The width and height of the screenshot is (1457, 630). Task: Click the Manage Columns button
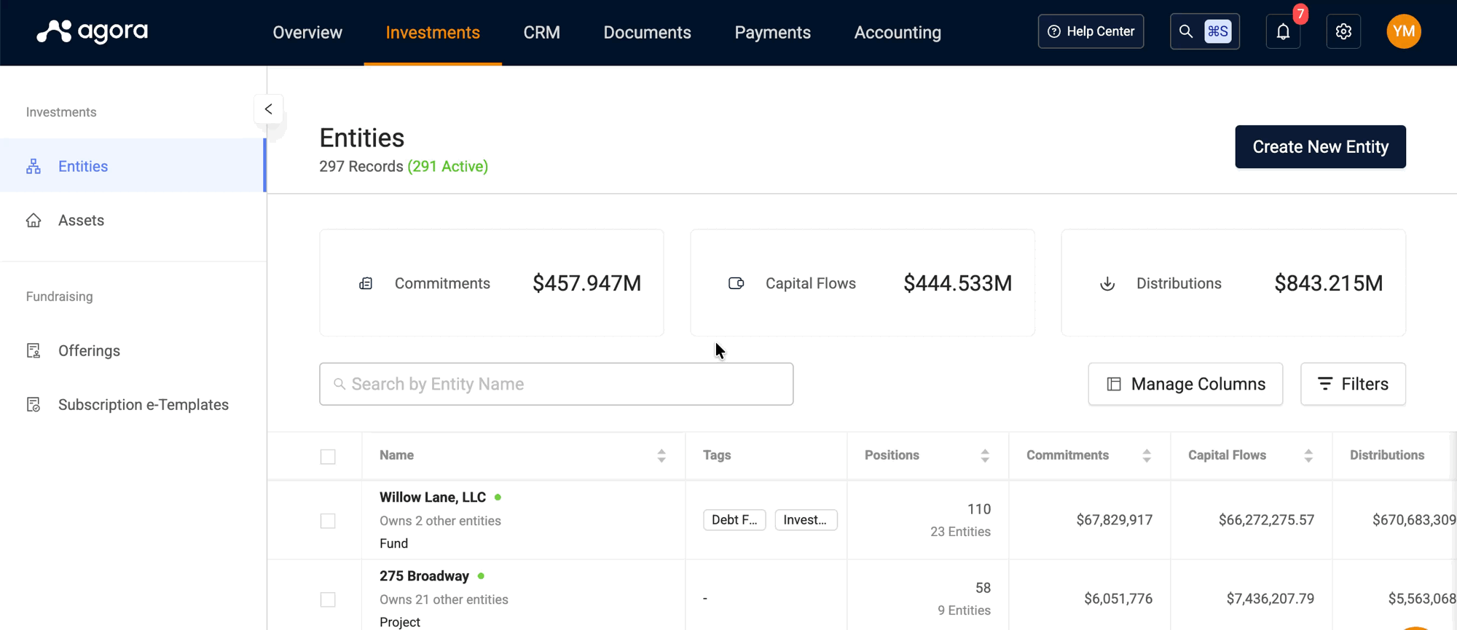pos(1185,384)
